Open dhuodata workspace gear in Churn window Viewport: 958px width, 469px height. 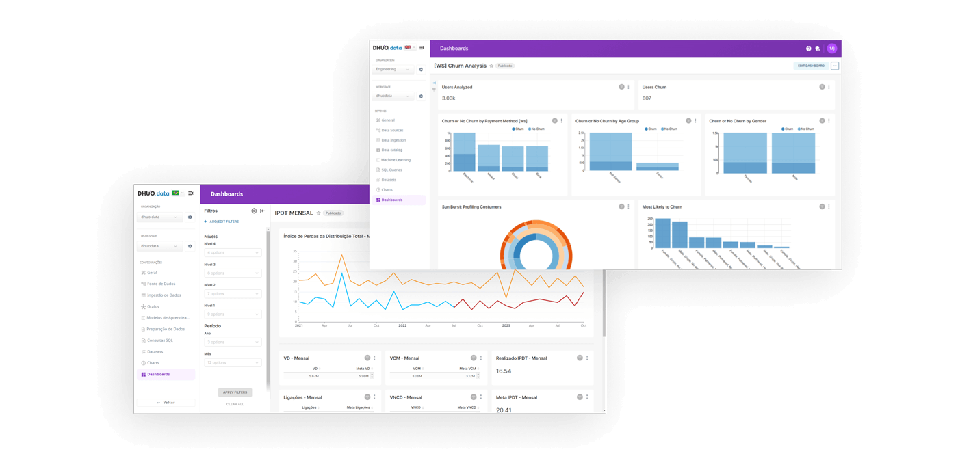[421, 96]
